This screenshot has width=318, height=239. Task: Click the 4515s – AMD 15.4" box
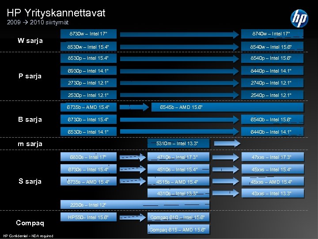tap(178, 181)
